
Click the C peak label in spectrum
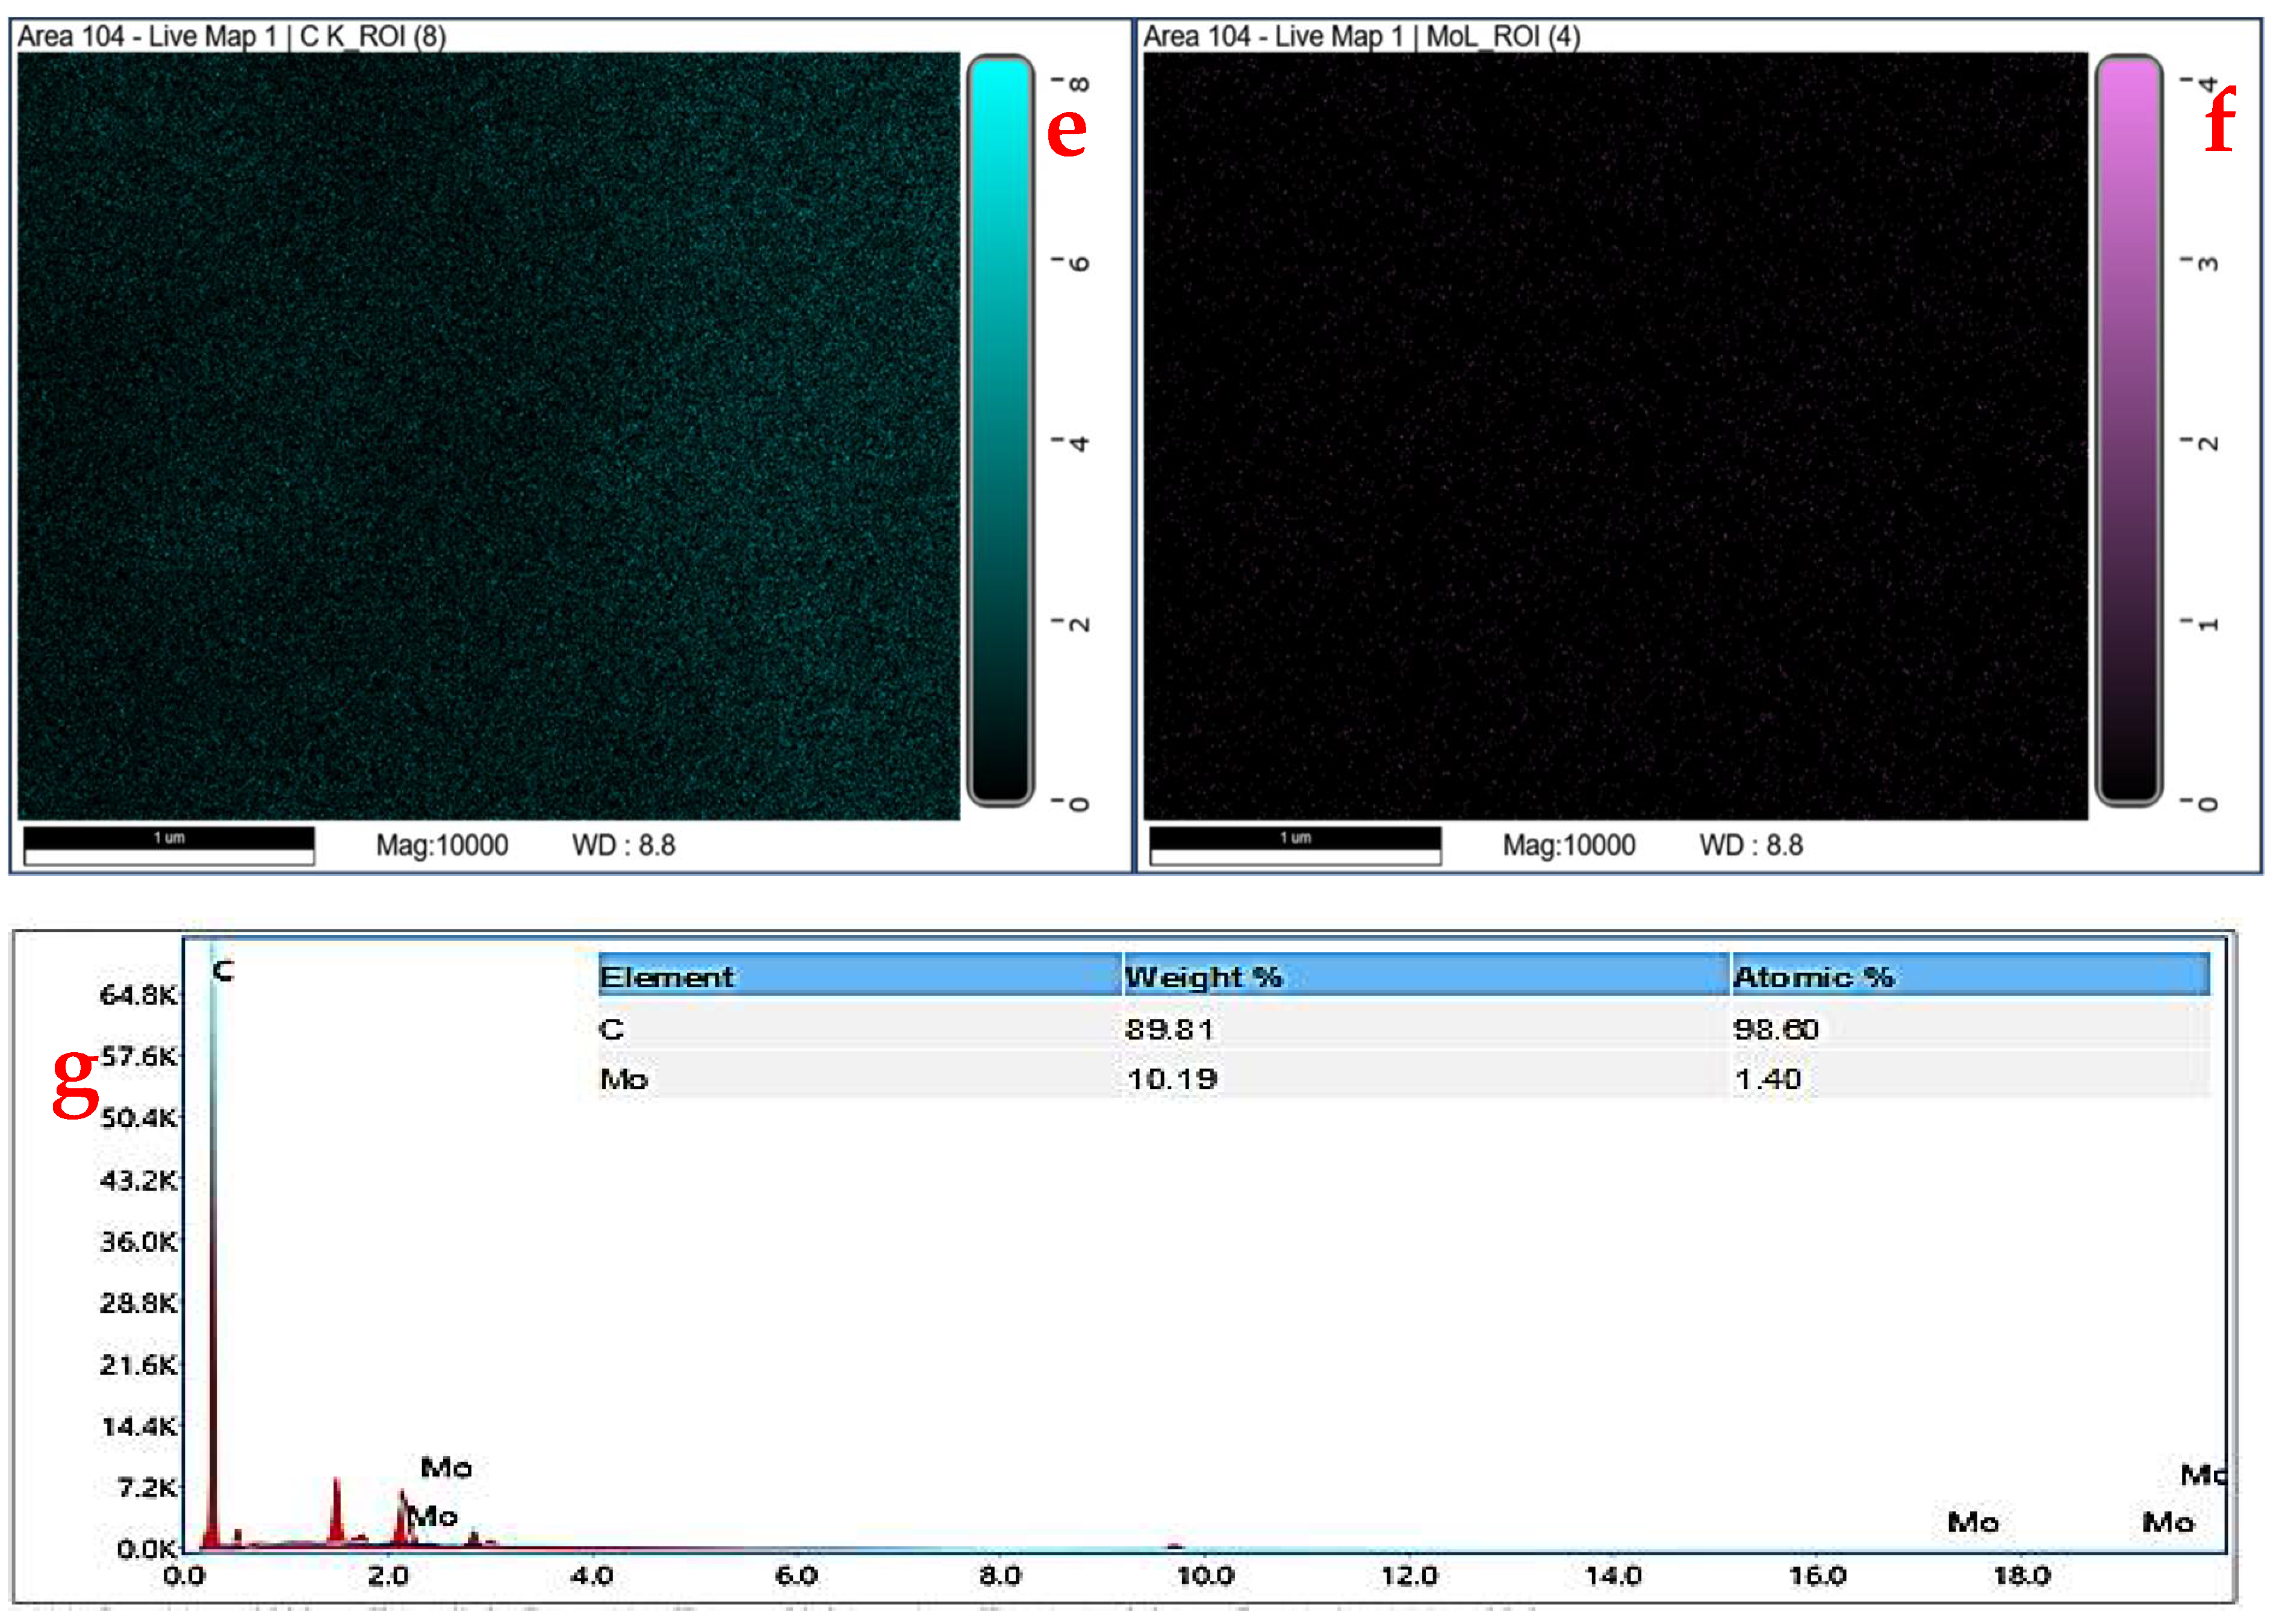pyautogui.click(x=224, y=970)
